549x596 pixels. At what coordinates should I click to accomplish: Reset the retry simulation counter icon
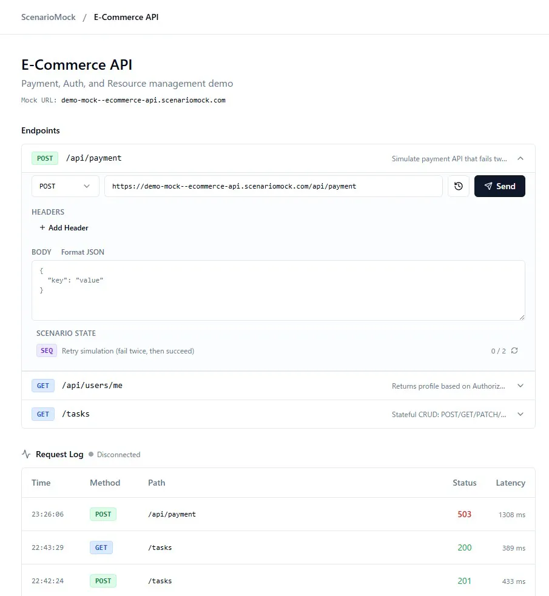(514, 350)
